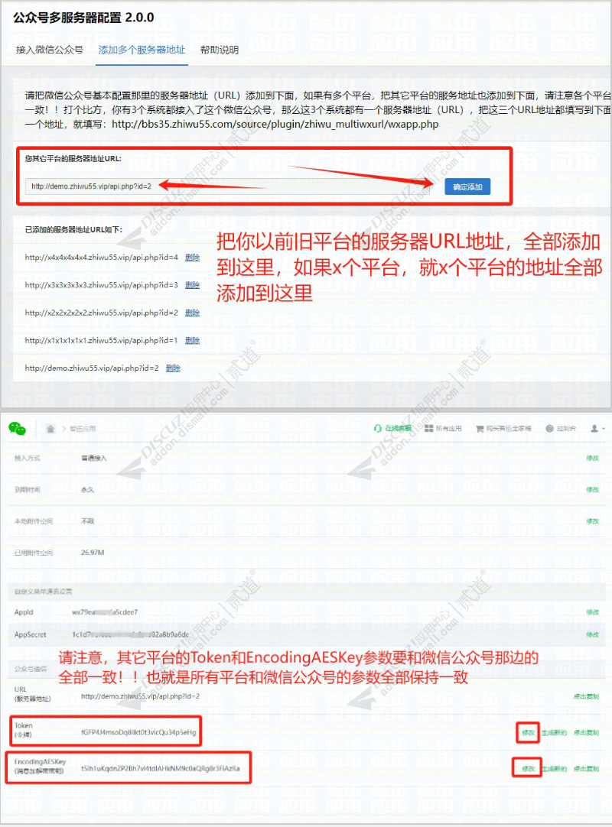Switch to the 帮助说明 tab
Image resolution: width=612 pixels, height=827 pixels.
(x=220, y=50)
